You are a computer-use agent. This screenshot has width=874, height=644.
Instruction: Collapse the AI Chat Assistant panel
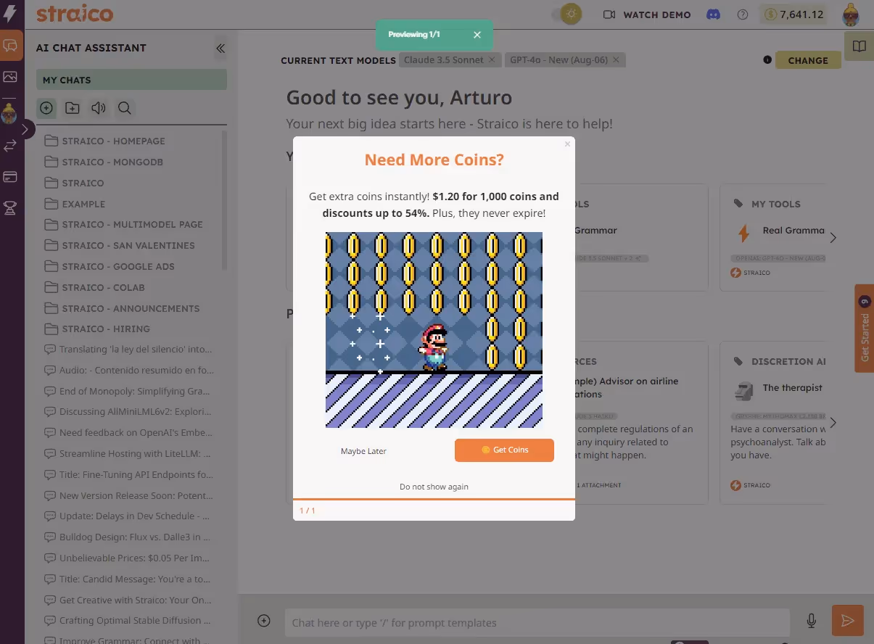coord(220,49)
